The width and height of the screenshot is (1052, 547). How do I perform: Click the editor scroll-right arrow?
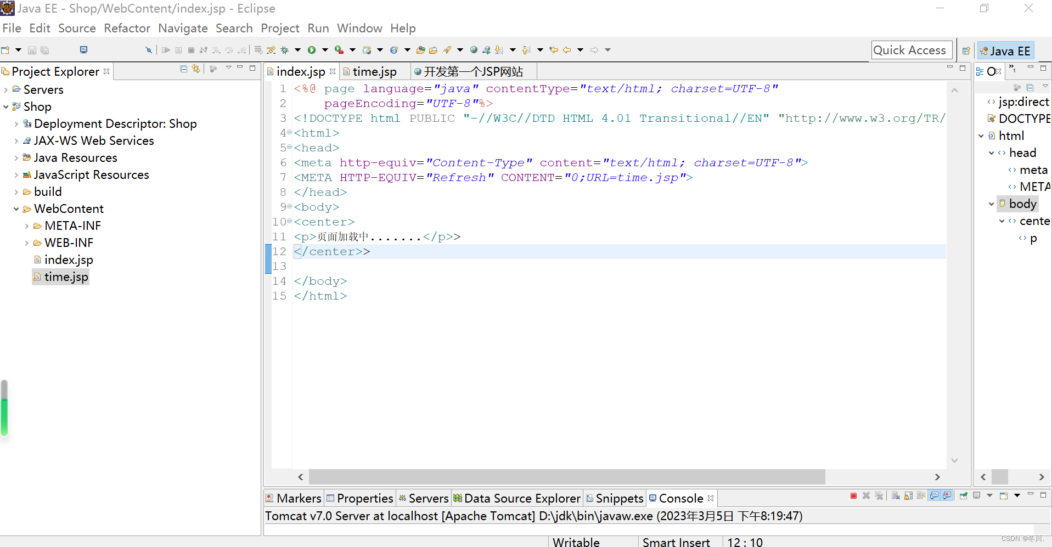click(937, 477)
